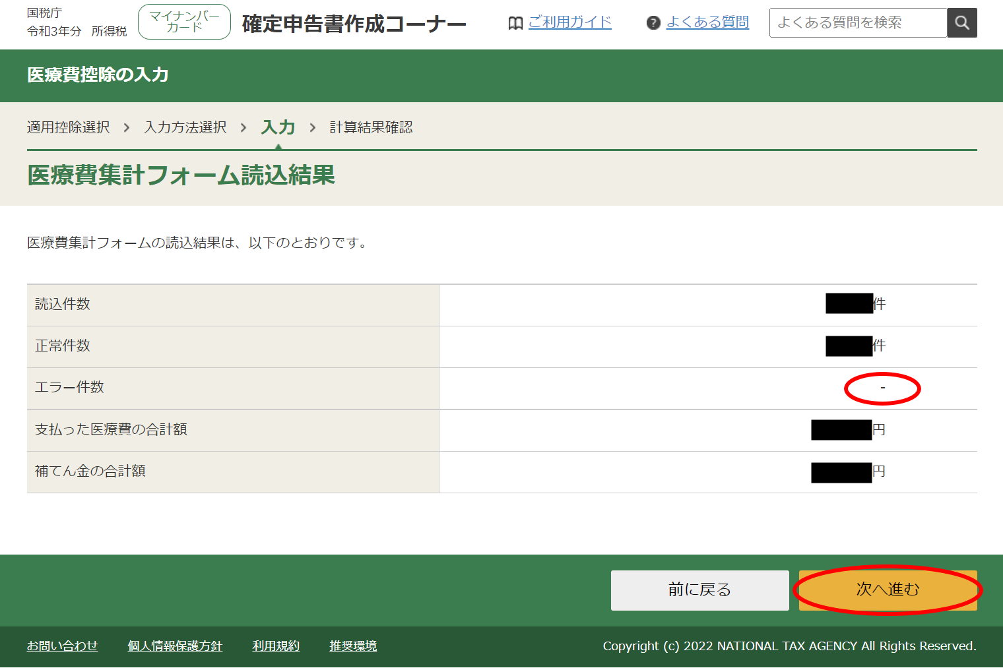Click the 次へ進む button
Screen dimensions: 1003x668
888,590
